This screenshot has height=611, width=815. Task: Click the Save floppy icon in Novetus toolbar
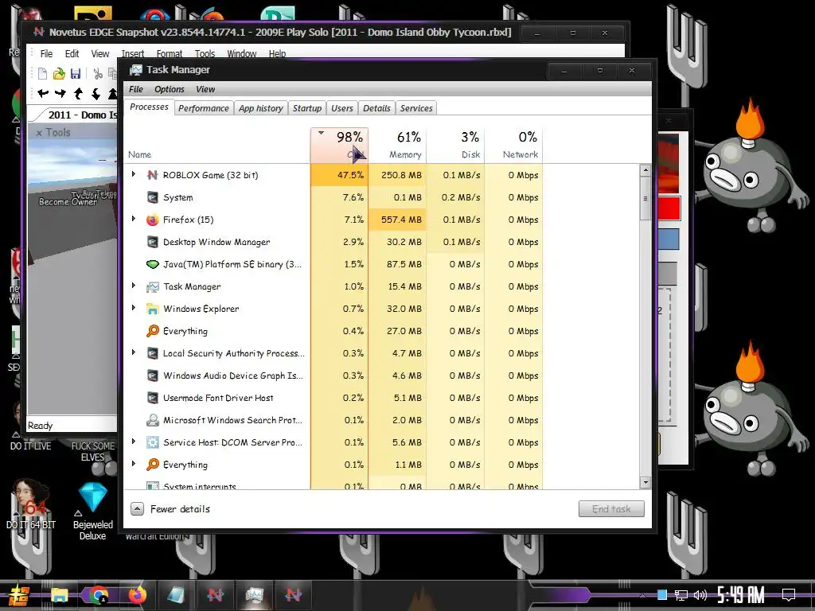click(x=76, y=74)
